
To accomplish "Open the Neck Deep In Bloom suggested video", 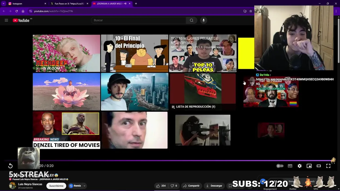I will click(66, 53).
